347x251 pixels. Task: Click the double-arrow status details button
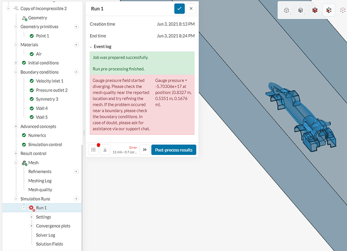tap(144, 149)
